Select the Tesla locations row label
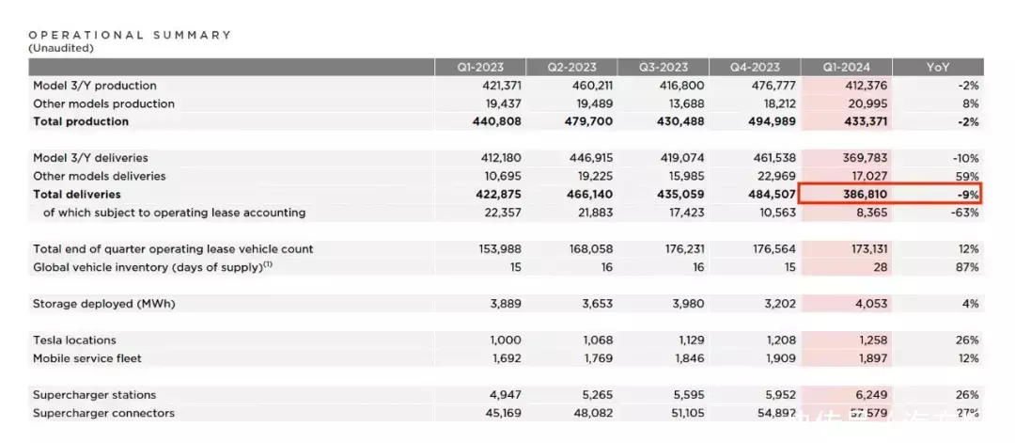Screen dimensions: 1015x443 coord(74,340)
